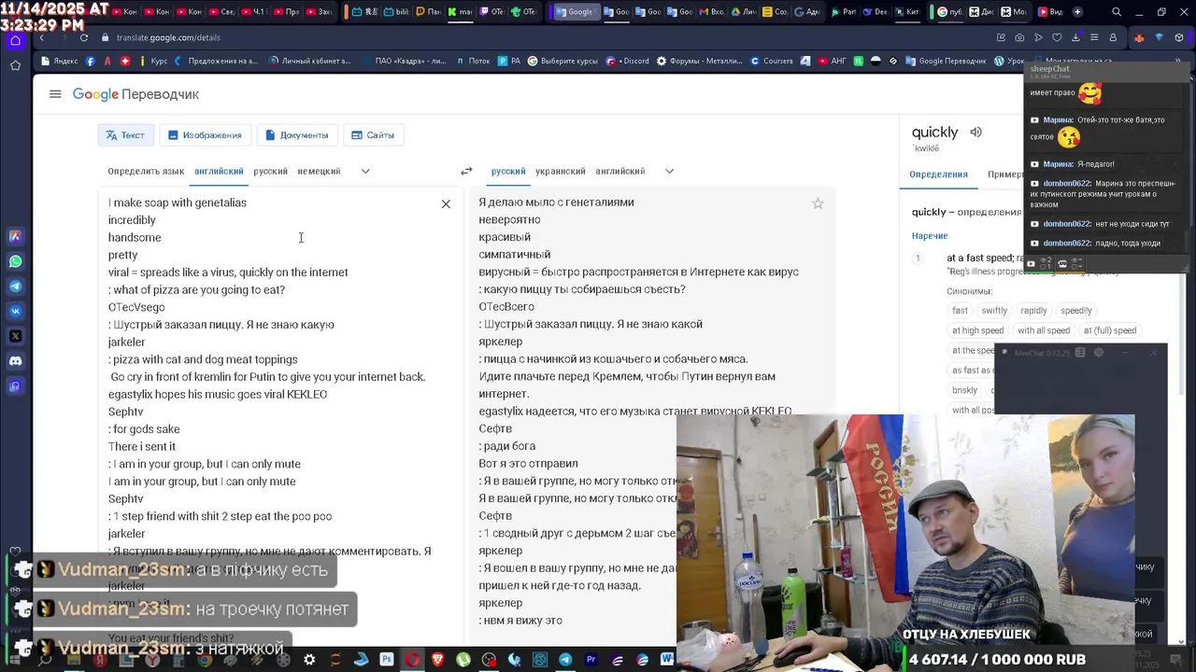The width and height of the screenshot is (1196, 672).
Task: Open the 'Coursera' bookmark
Action: click(771, 61)
